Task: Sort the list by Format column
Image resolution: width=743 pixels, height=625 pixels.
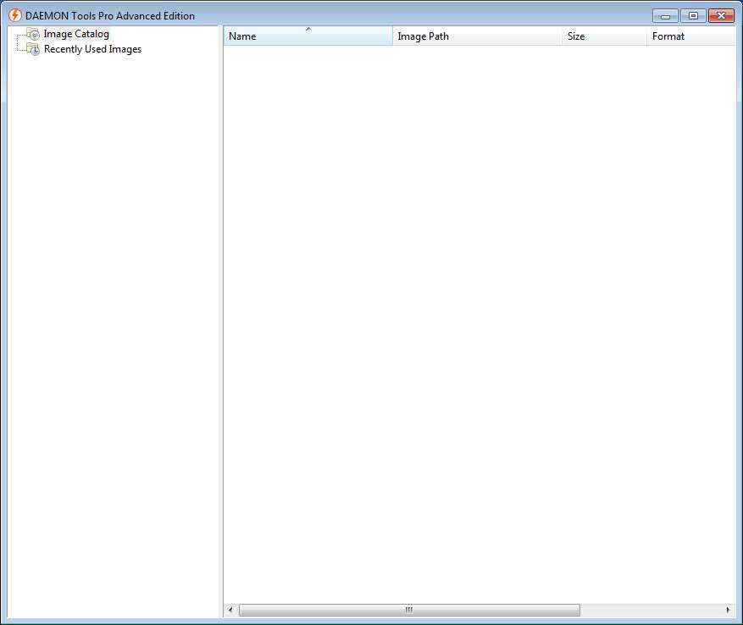Action: click(x=668, y=36)
